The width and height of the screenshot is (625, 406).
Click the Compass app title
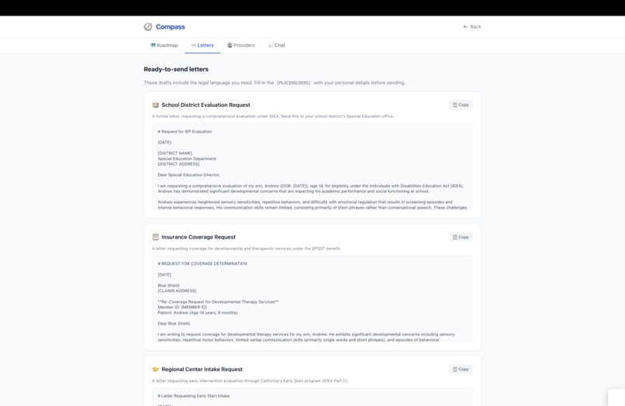pyautogui.click(x=170, y=26)
